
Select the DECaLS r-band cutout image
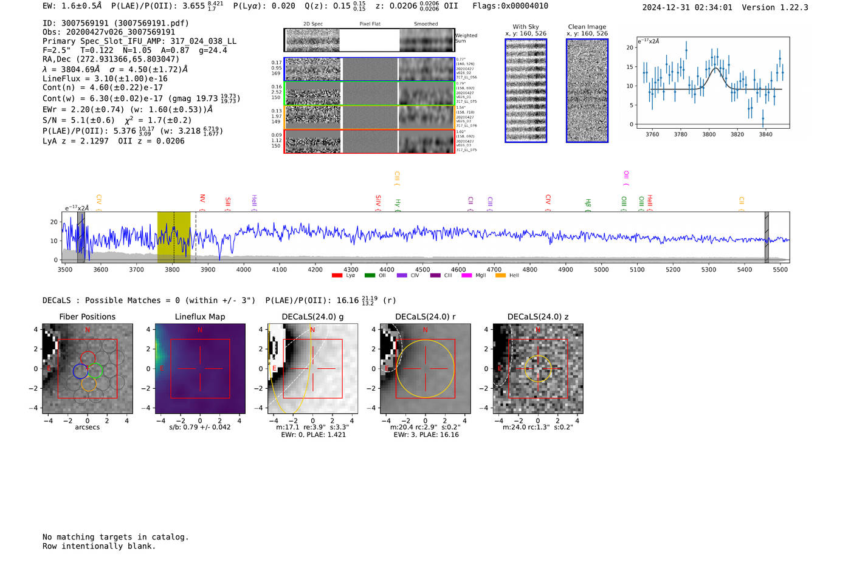click(425, 368)
